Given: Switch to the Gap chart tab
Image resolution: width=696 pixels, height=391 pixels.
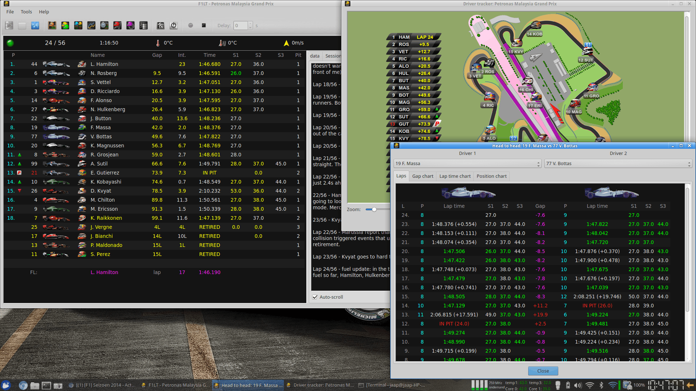Looking at the screenshot, I should pyautogui.click(x=422, y=176).
